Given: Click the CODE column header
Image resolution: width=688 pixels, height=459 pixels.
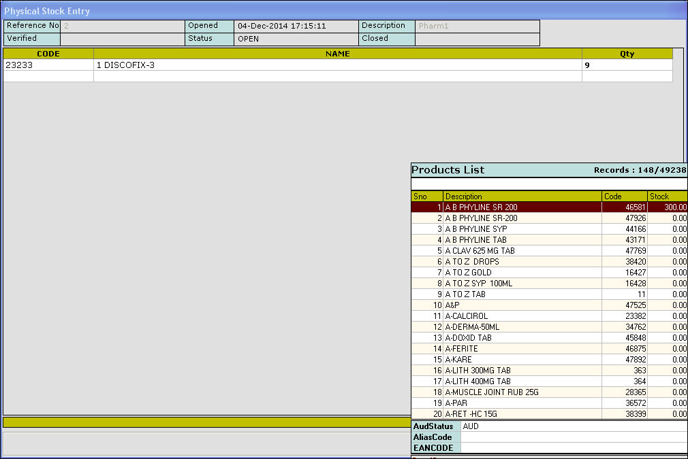Looking at the screenshot, I should click(x=48, y=54).
